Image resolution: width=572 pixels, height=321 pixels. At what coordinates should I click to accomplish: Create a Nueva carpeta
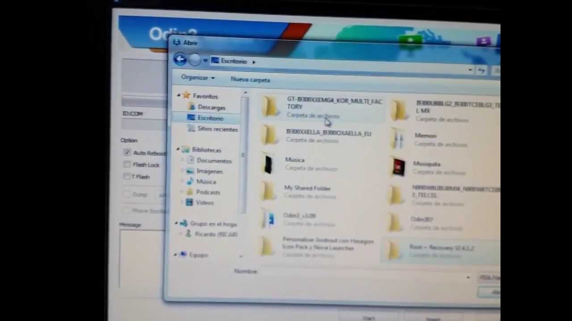pos(250,80)
